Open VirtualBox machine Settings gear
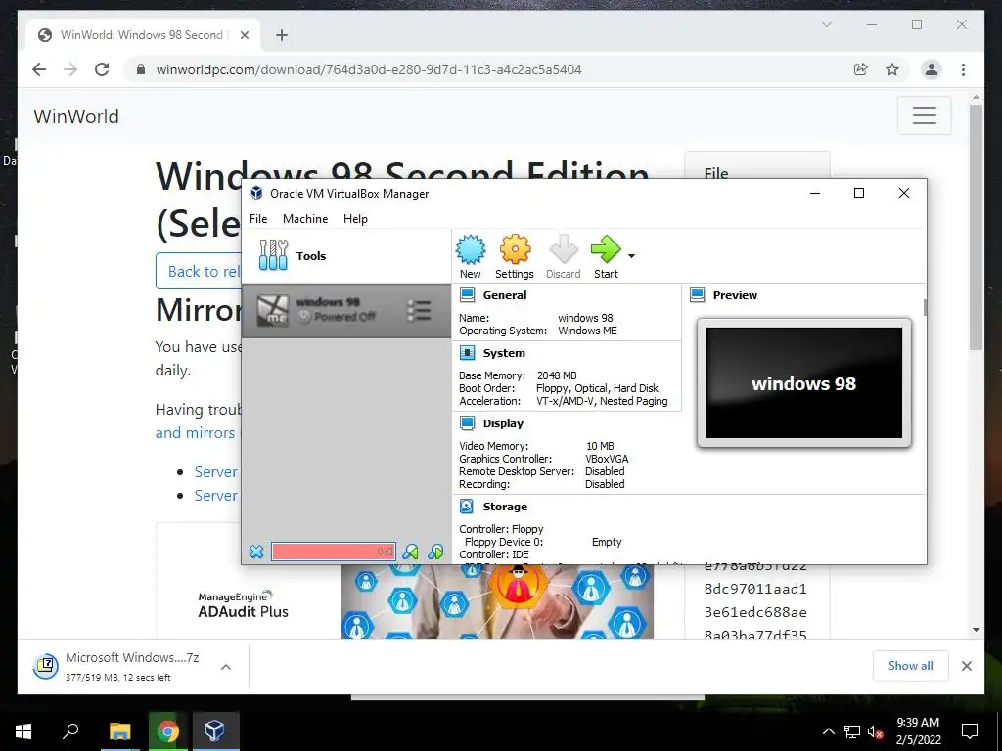 (515, 249)
